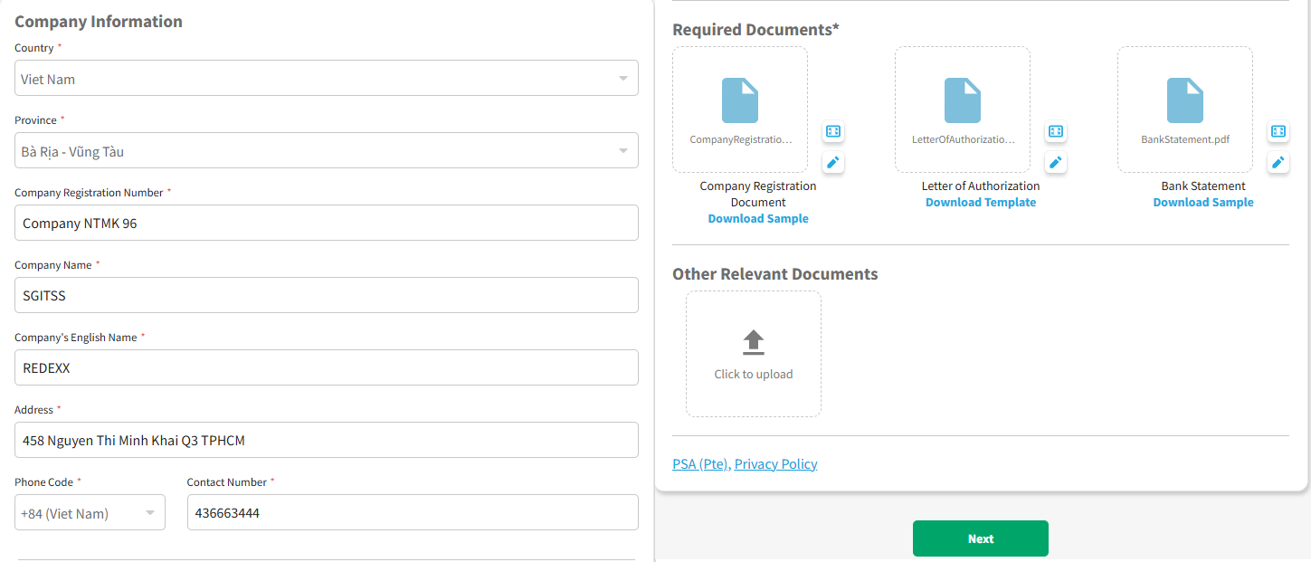Edit the Bank Statement upload
Viewport: 1311px width, 562px height.
(x=1278, y=163)
